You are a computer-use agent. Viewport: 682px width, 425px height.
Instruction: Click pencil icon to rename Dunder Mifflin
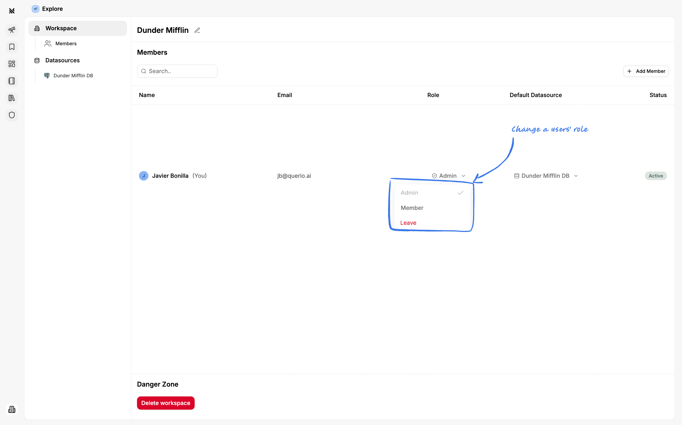point(197,30)
